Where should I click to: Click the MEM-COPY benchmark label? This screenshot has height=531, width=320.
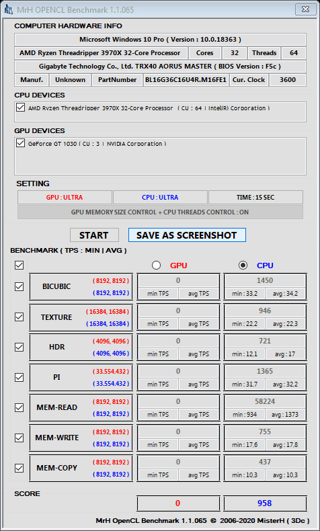56,468
